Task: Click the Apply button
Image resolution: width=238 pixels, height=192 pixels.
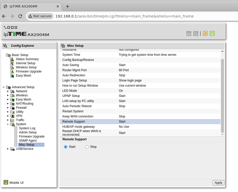Action: point(218,183)
